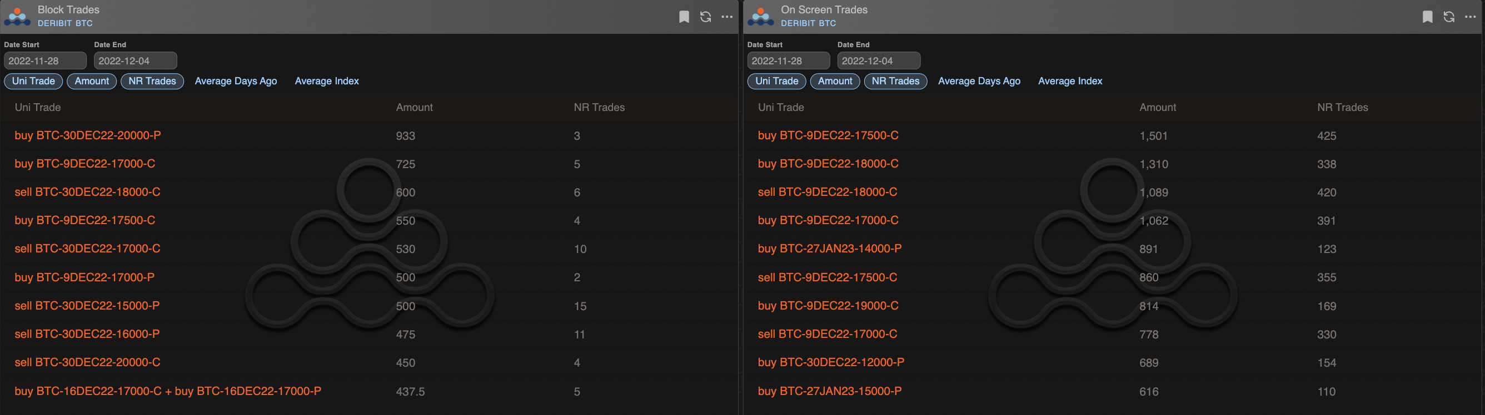The width and height of the screenshot is (1485, 415).
Task: Open the On Screen Trades more options menu
Action: click(1470, 17)
